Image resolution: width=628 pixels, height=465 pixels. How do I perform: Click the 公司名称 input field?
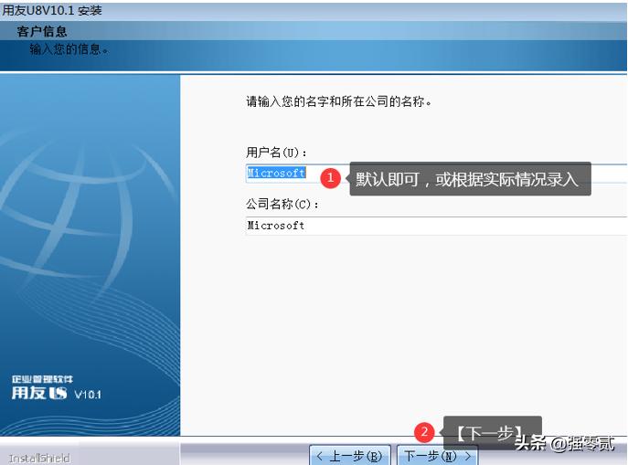[x=436, y=226]
